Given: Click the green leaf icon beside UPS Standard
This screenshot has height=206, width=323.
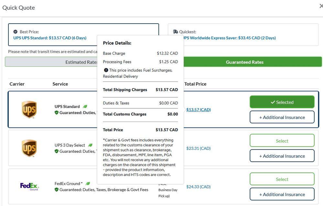Looking at the screenshot, I should point(85,106).
